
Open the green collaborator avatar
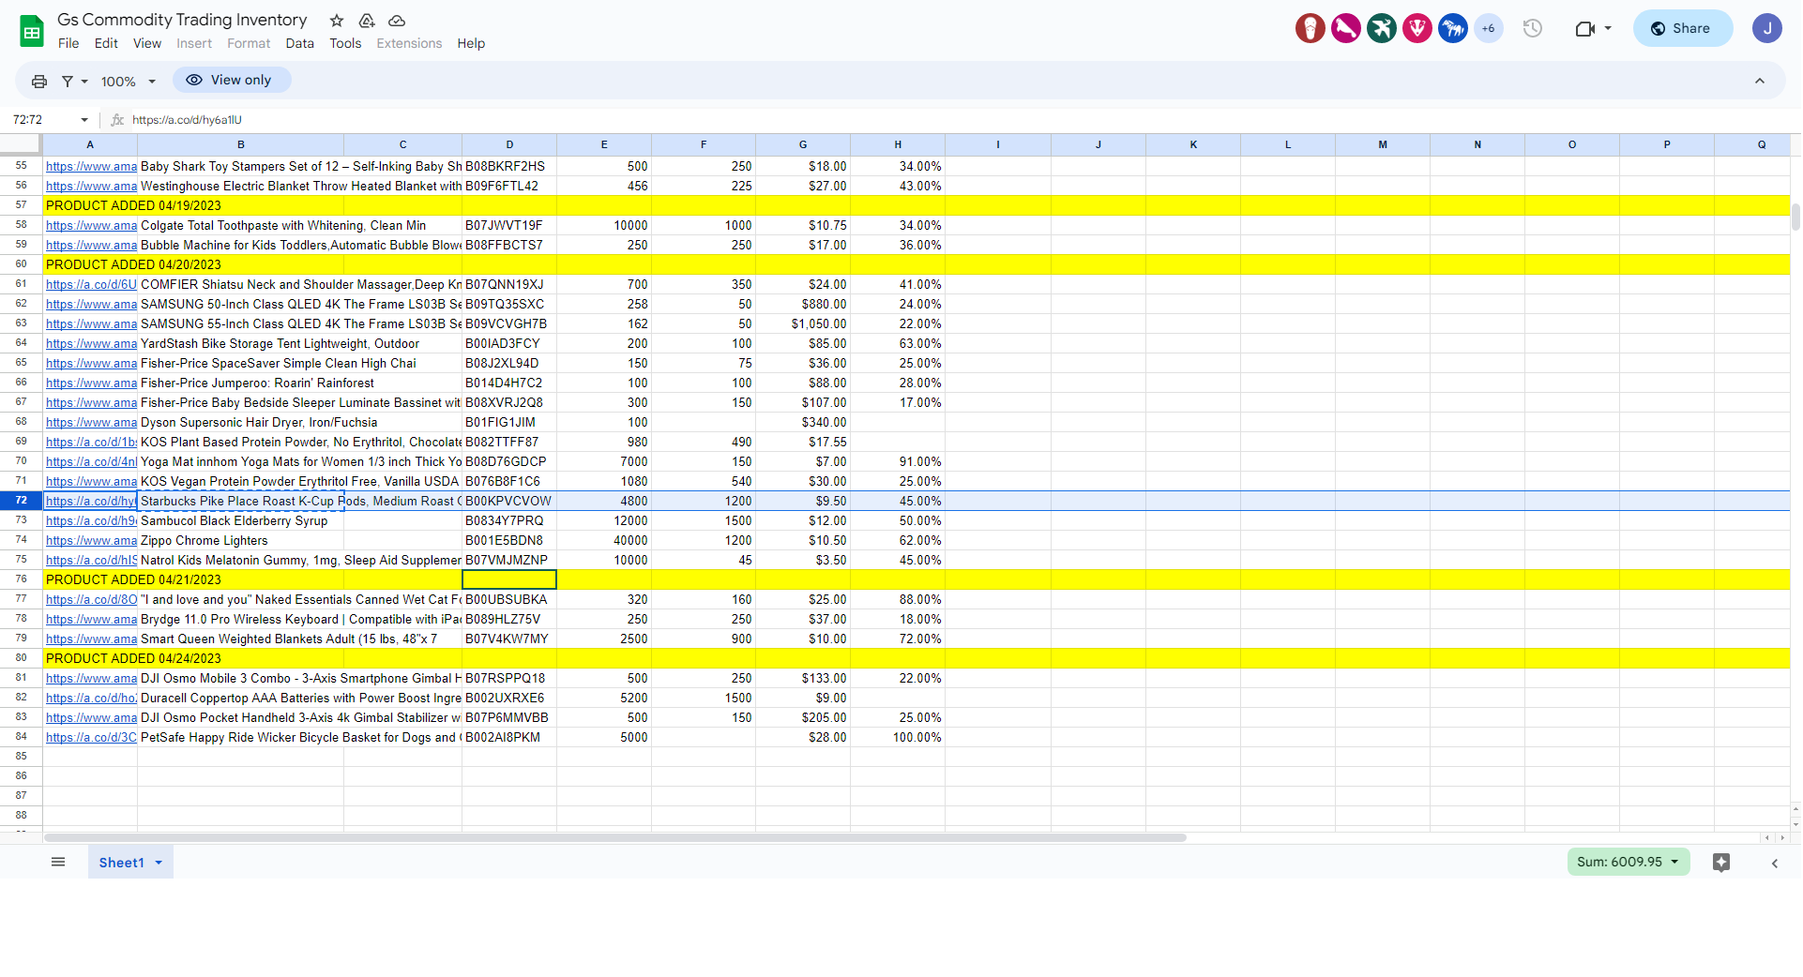(x=1382, y=28)
